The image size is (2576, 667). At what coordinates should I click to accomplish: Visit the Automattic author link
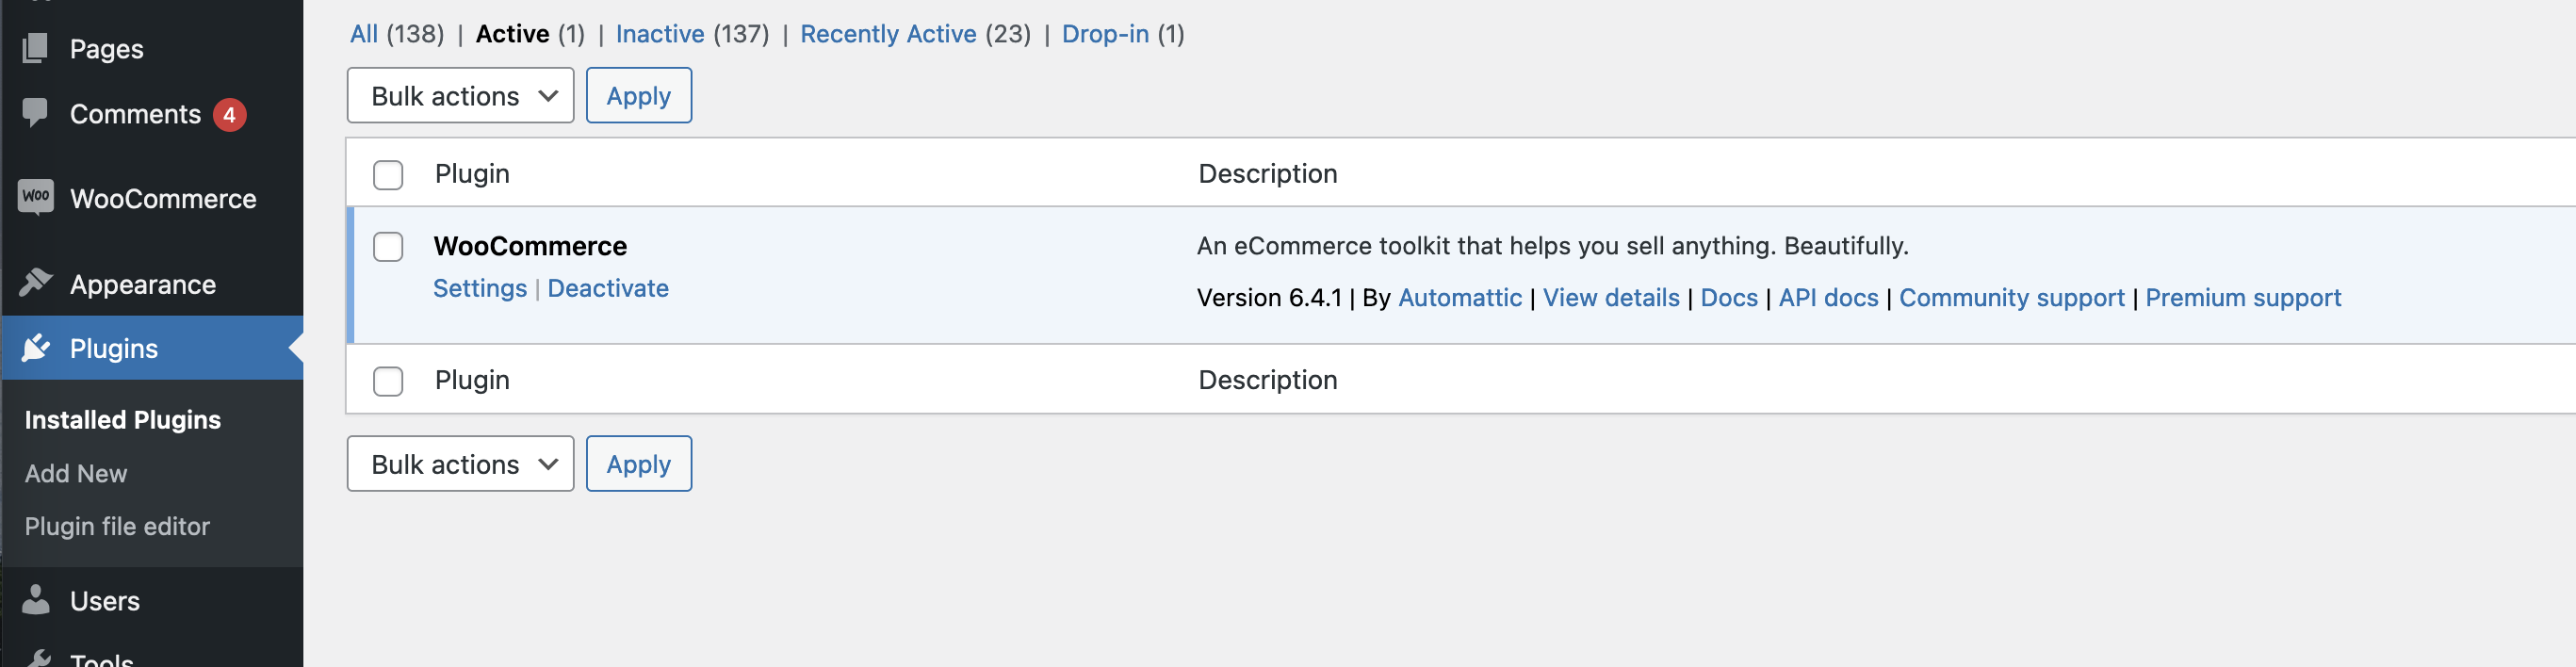[x=1460, y=298]
